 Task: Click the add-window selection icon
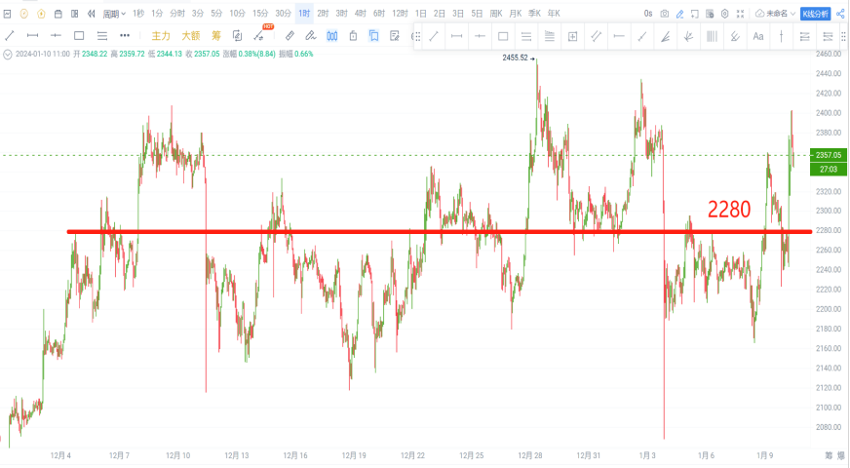(694, 14)
